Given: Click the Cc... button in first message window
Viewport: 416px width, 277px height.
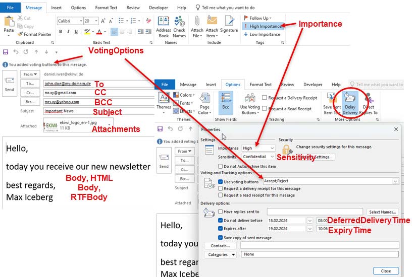Looking at the screenshot, I should [x=30, y=93].
